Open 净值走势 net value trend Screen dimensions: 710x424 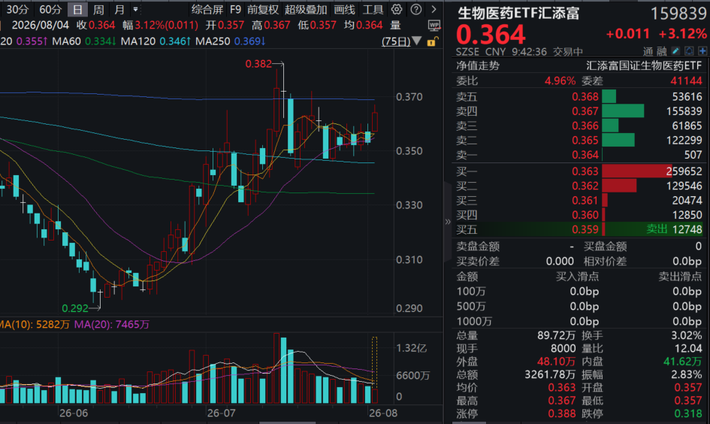(x=478, y=65)
